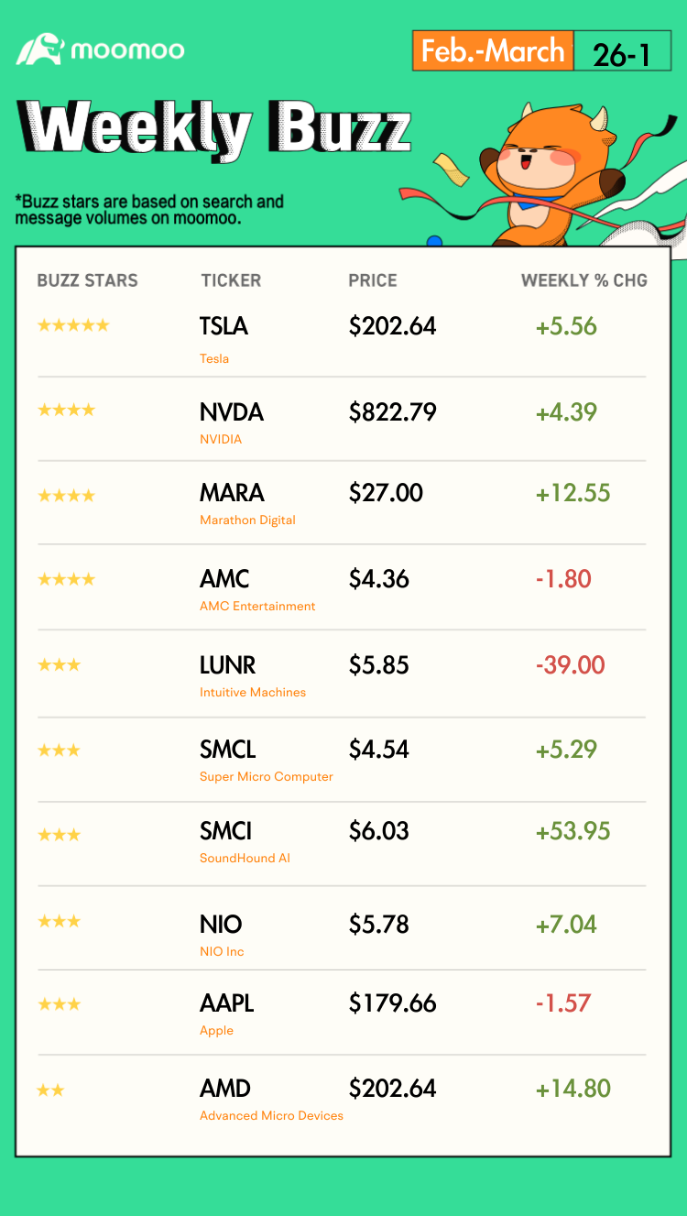Click the LUNR three-star buzz rating
The width and height of the screenshot is (687, 1216).
[x=59, y=664]
